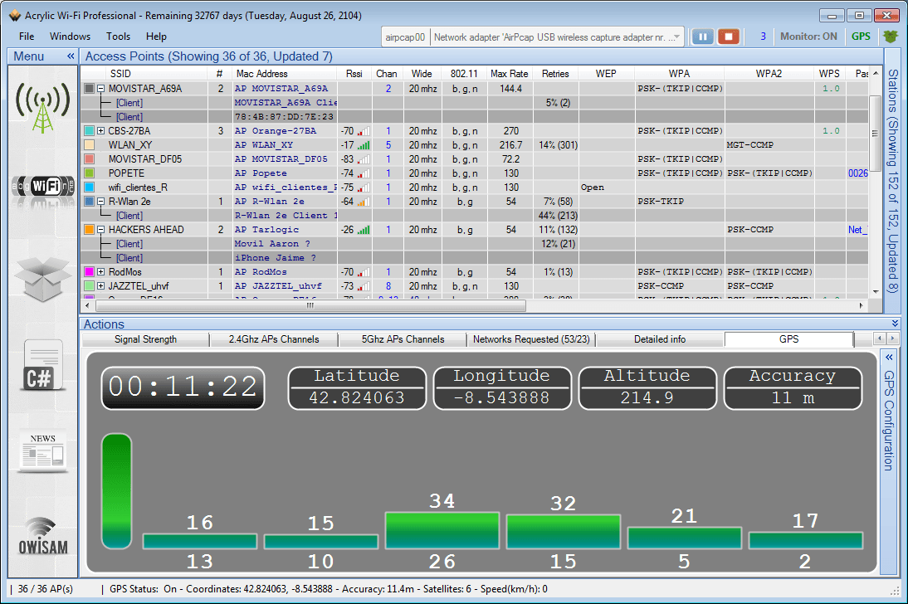This screenshot has width=908, height=604.
Task: Click the vertical scrollbar of the AP table
Action: [875, 133]
